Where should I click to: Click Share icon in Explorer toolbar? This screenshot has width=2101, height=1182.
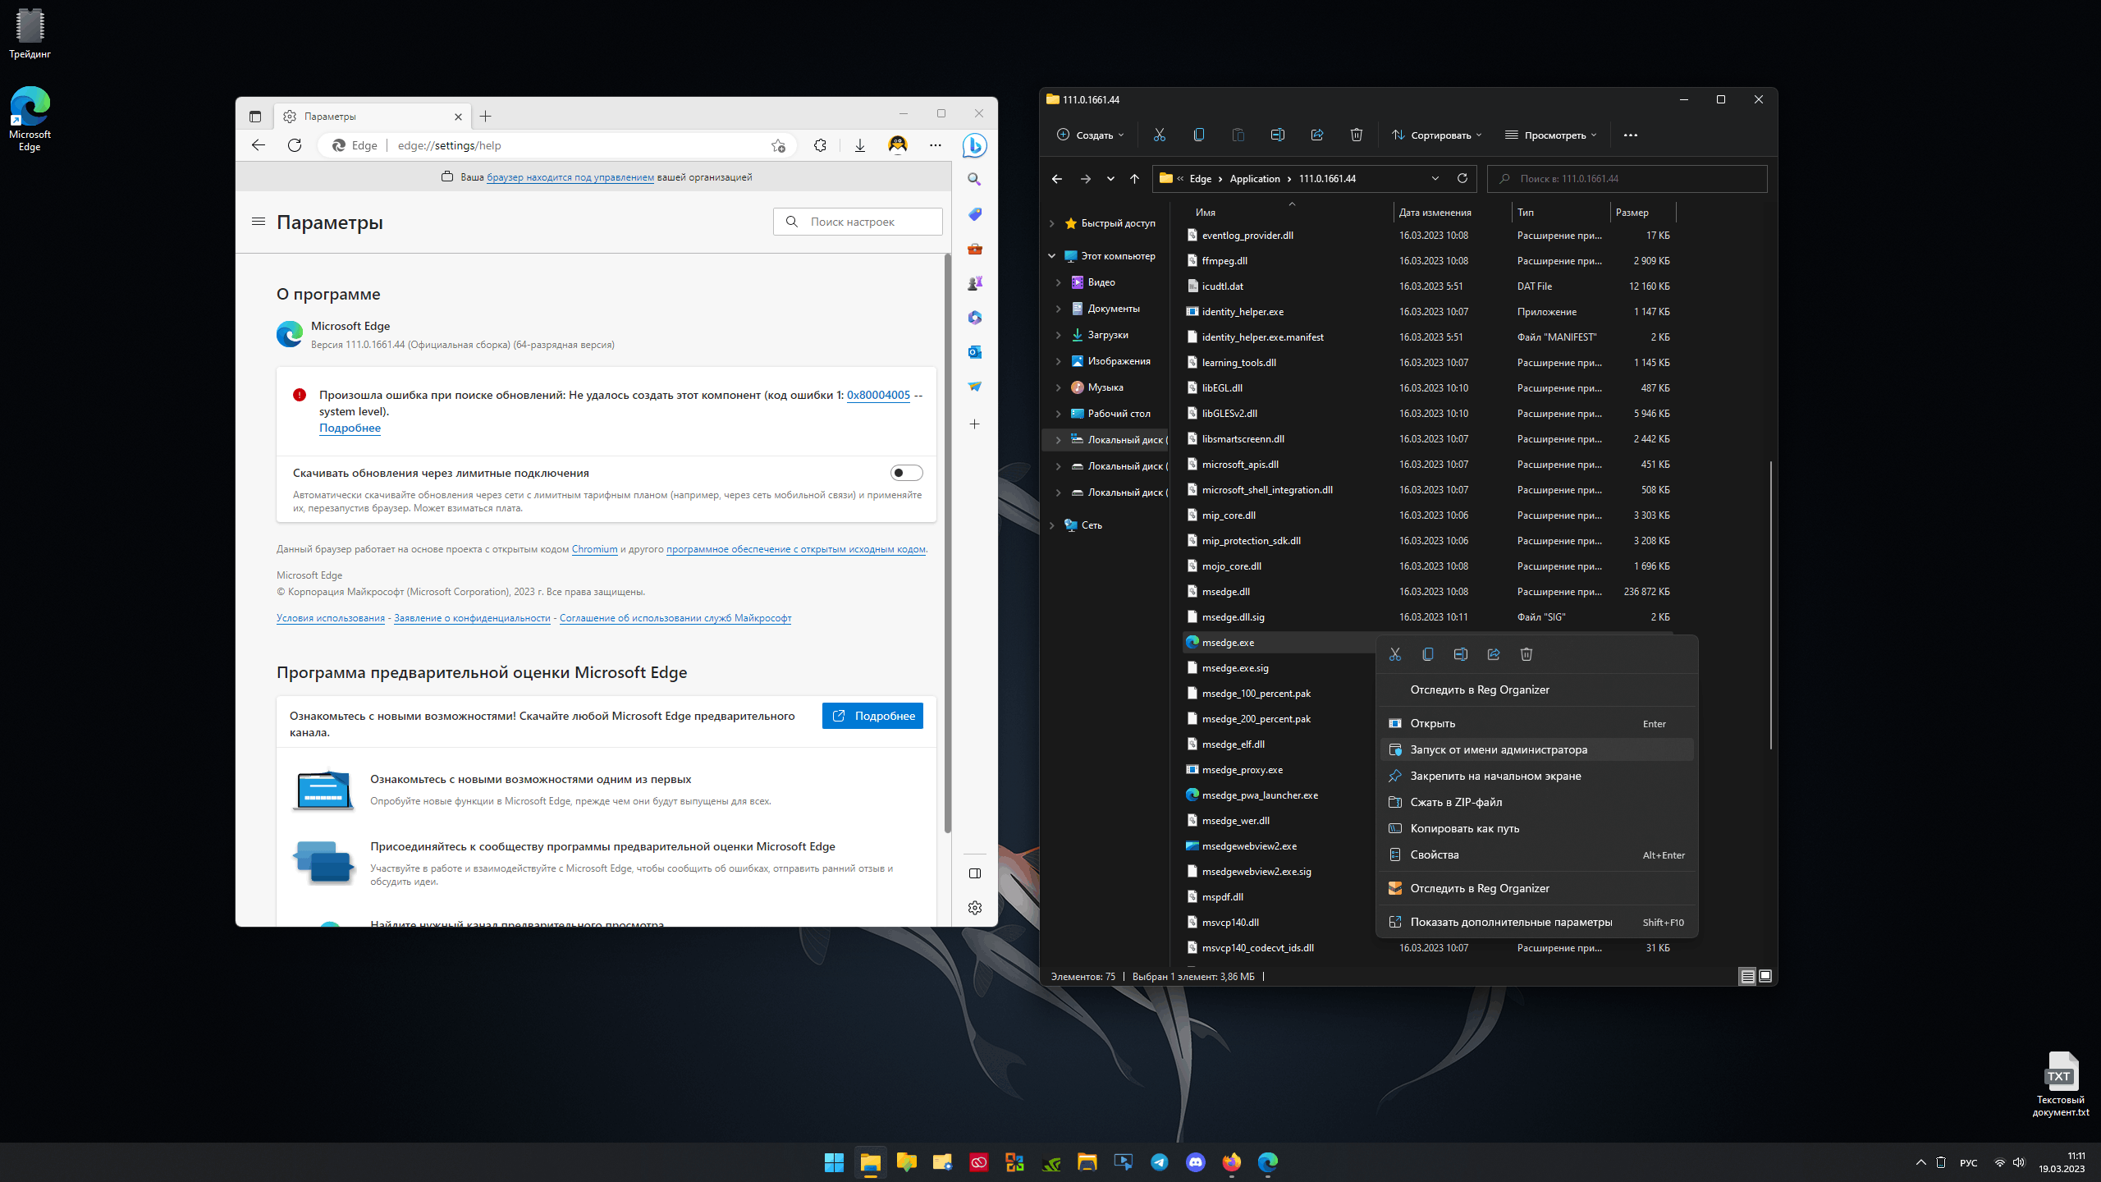tap(1316, 135)
